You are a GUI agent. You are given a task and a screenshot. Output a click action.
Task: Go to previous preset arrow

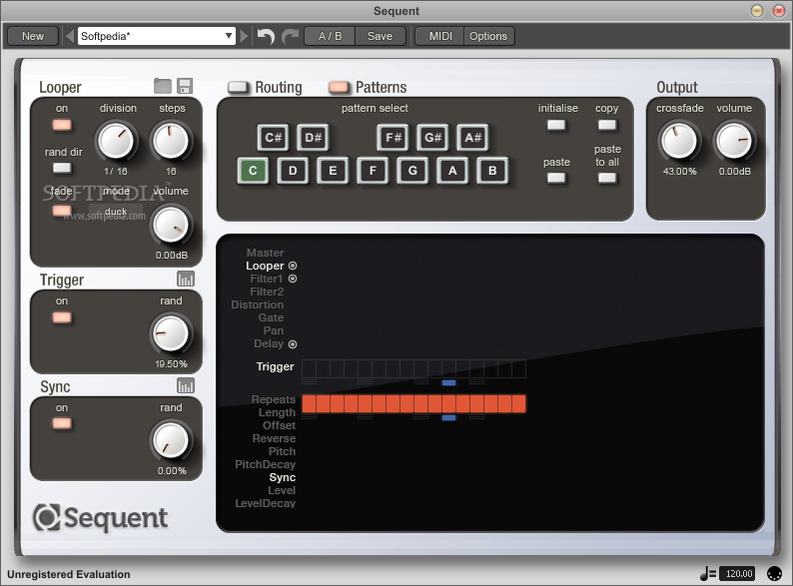coord(70,36)
